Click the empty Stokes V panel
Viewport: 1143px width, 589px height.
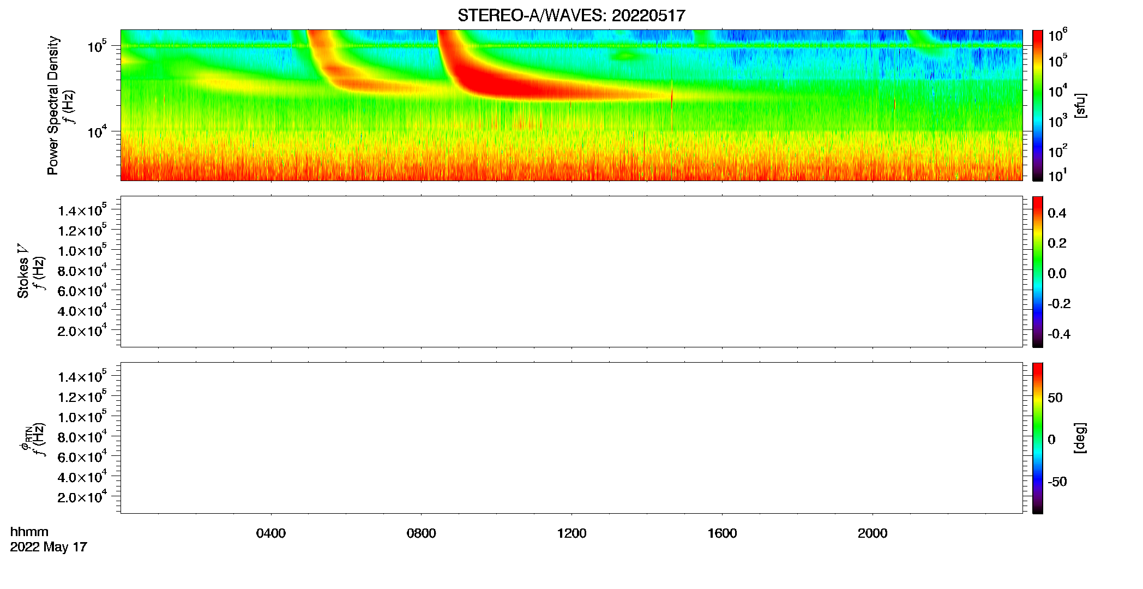tap(571, 272)
